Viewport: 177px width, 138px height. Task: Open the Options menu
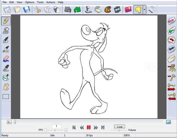29,2
